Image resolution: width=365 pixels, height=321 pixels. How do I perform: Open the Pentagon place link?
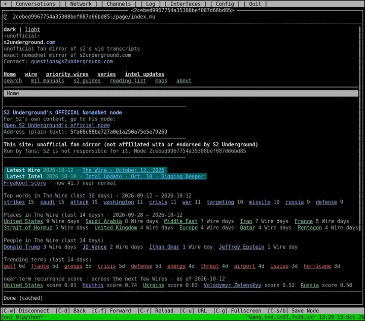(x=310, y=228)
